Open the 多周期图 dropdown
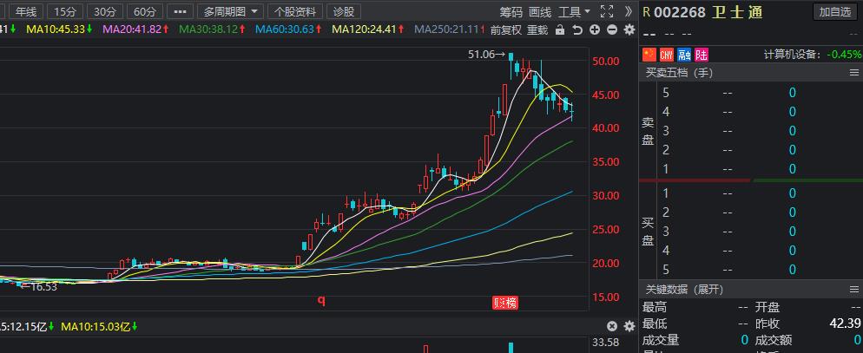Viewport: 863px width, 353px height. click(230, 11)
